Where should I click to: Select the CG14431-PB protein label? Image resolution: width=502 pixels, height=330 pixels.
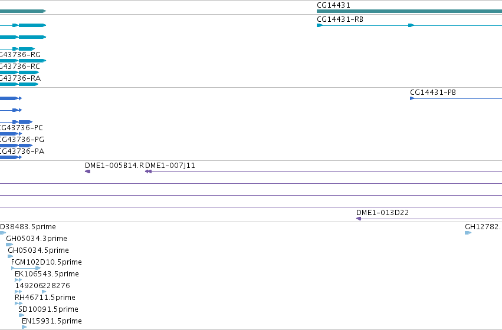pos(433,93)
